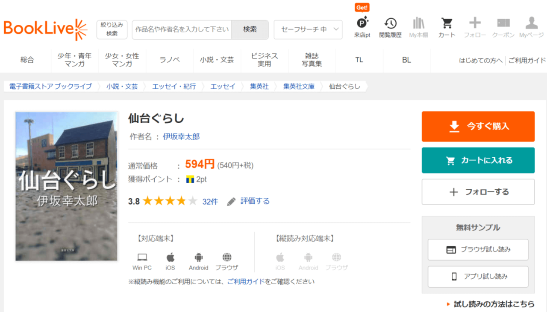Click the アプリ試し読み sample button
The height and width of the screenshot is (312, 547).
478,277
